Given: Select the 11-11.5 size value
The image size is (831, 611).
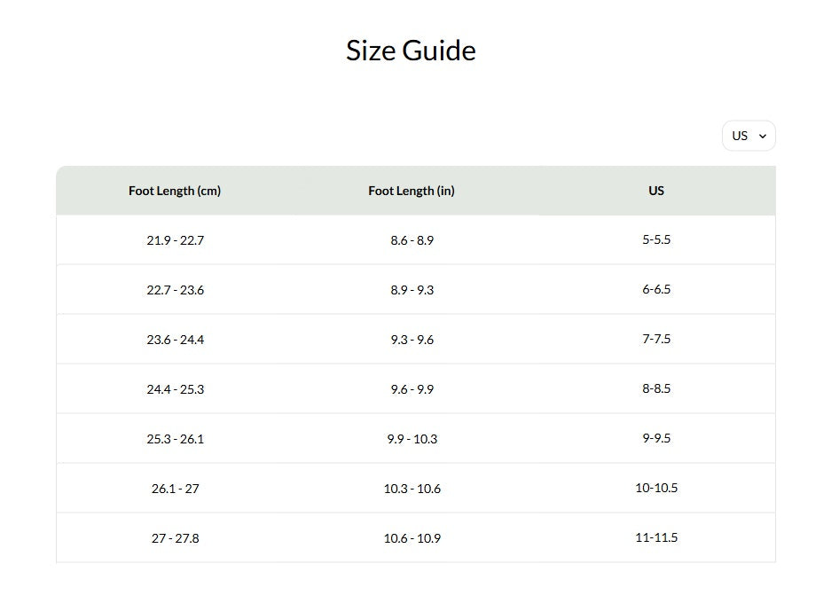Looking at the screenshot, I should pos(655,537).
